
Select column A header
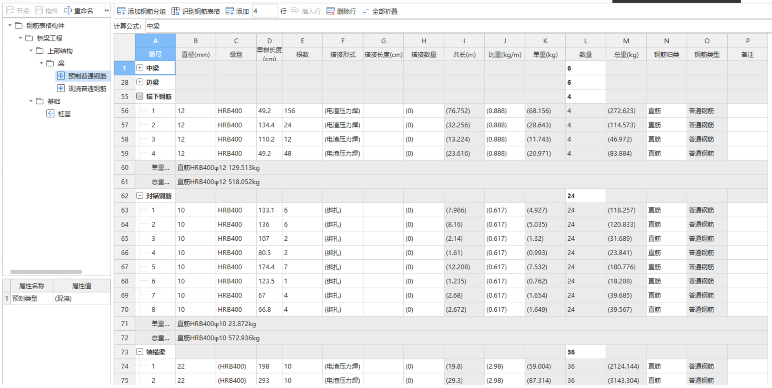[x=155, y=41]
